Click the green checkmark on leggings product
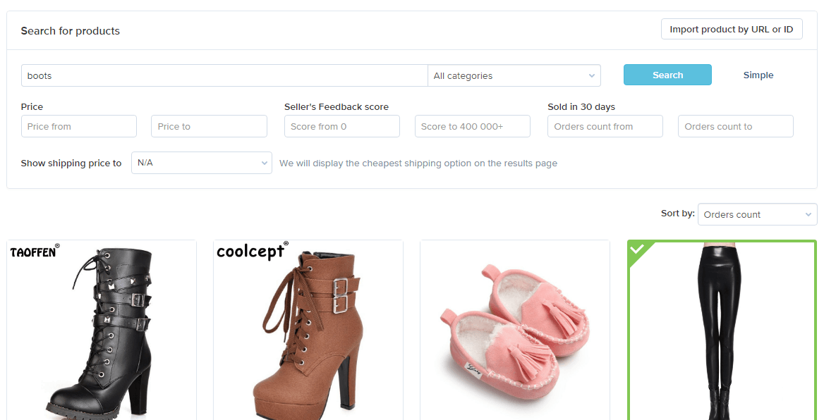 636,249
